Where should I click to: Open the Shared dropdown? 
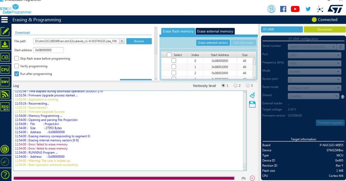(x=313, y=96)
